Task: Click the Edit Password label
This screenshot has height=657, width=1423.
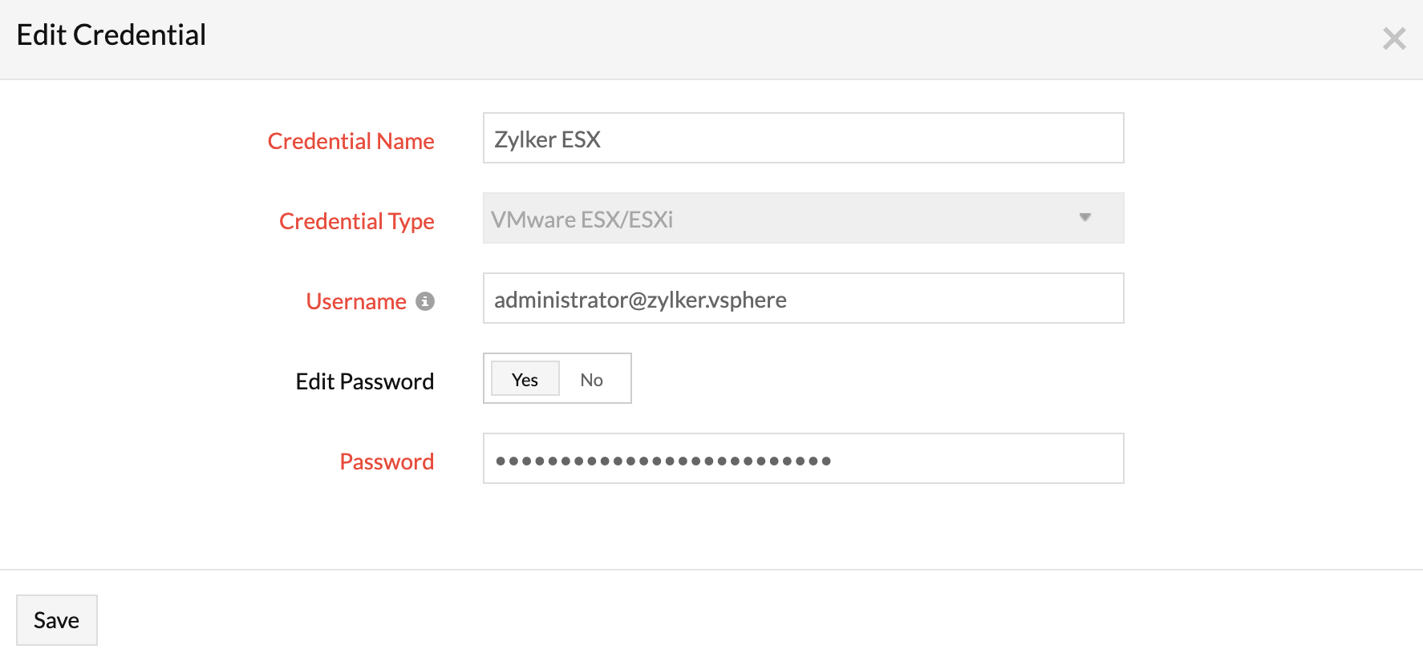Action: coord(364,381)
